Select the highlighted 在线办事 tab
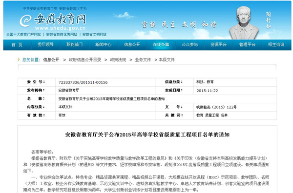This screenshot has height=193, width=293. coord(161,44)
